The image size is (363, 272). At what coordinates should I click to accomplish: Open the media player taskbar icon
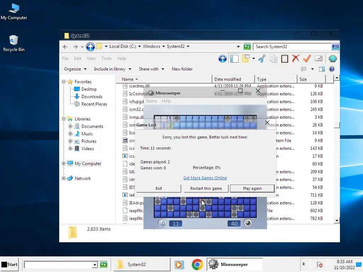pyautogui.click(x=179, y=264)
